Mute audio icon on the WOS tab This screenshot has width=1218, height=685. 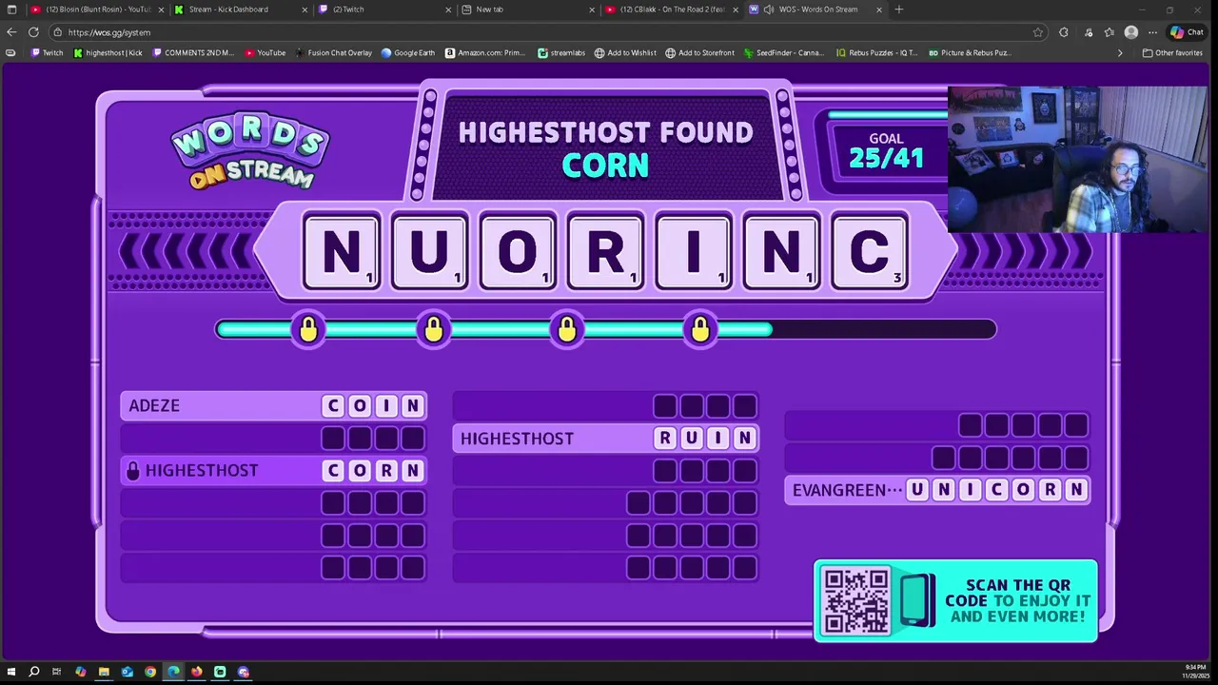point(768,10)
